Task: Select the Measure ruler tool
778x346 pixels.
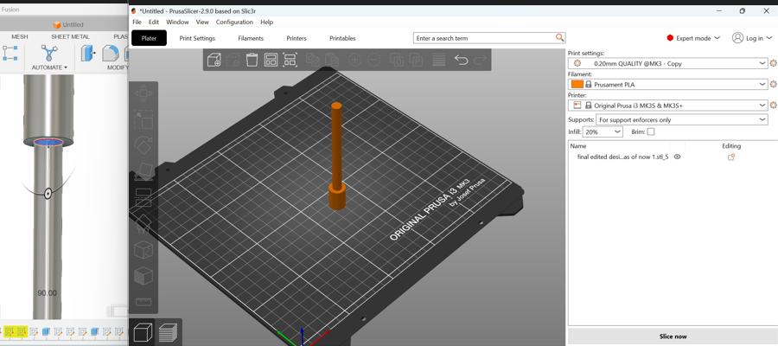Action: click(x=143, y=302)
